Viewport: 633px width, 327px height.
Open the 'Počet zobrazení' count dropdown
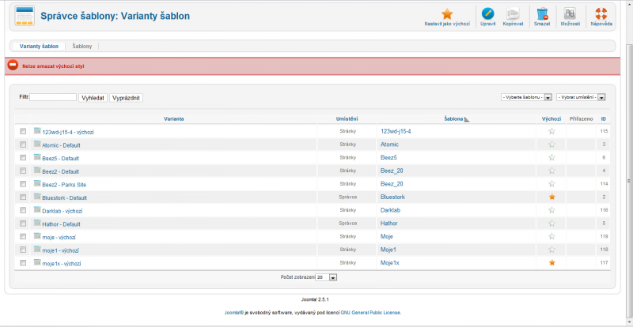pyautogui.click(x=327, y=278)
